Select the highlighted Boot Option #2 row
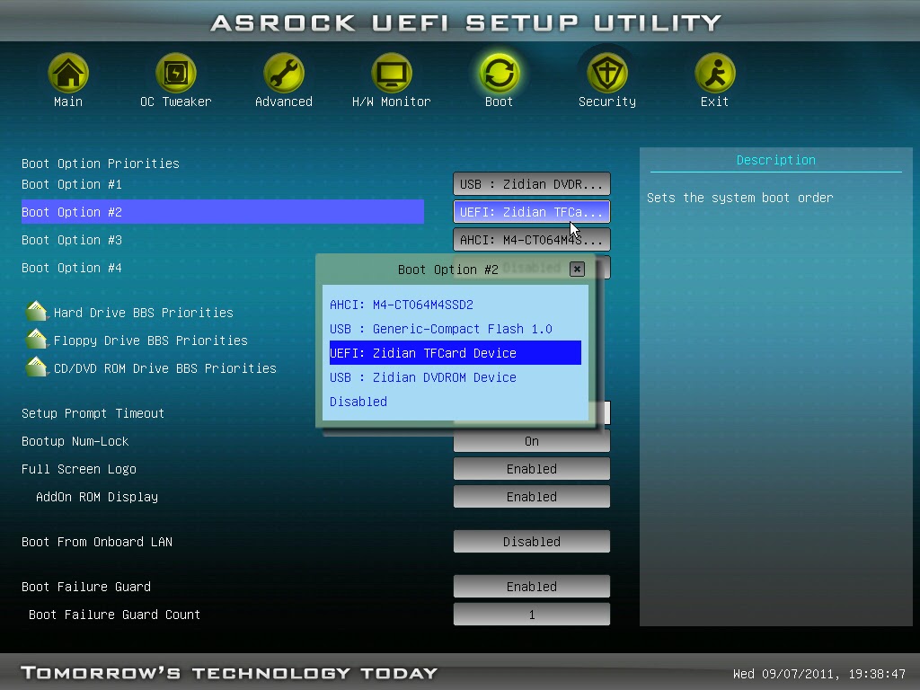The height and width of the screenshot is (690, 920). pyautogui.click(x=223, y=212)
